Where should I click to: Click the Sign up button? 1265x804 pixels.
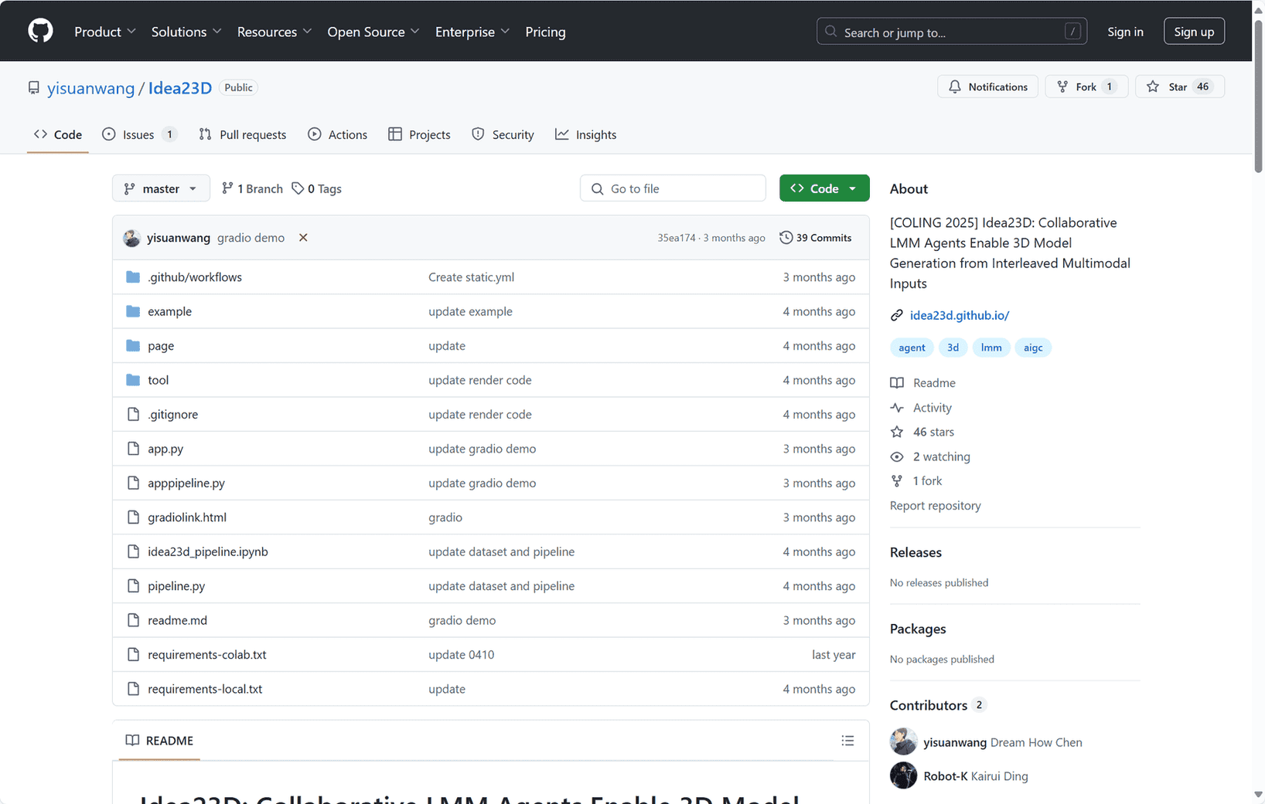[1193, 32]
